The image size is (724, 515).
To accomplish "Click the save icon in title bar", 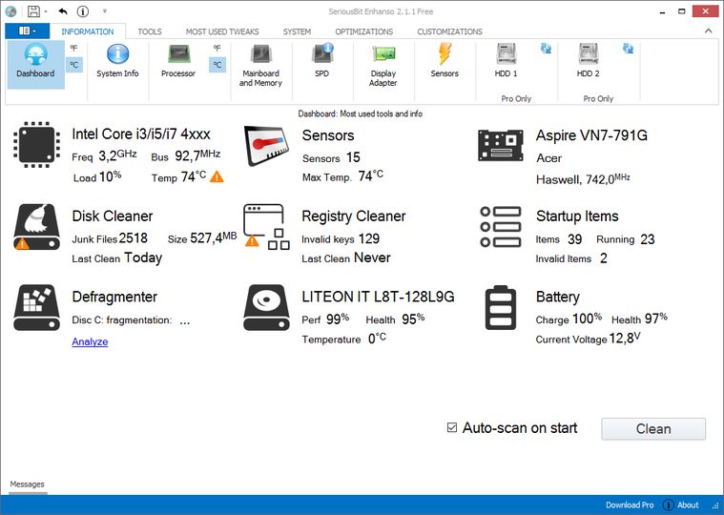I will point(33,11).
